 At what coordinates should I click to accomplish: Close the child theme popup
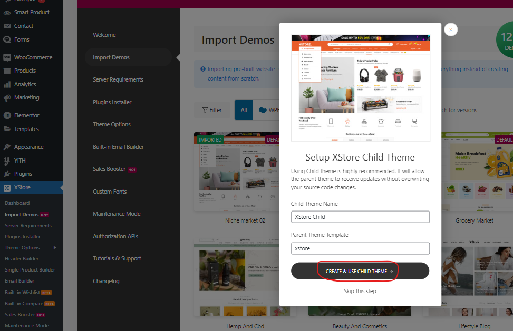click(450, 29)
